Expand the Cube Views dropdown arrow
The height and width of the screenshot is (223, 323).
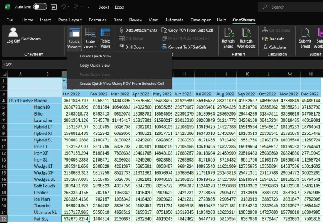[95, 47]
